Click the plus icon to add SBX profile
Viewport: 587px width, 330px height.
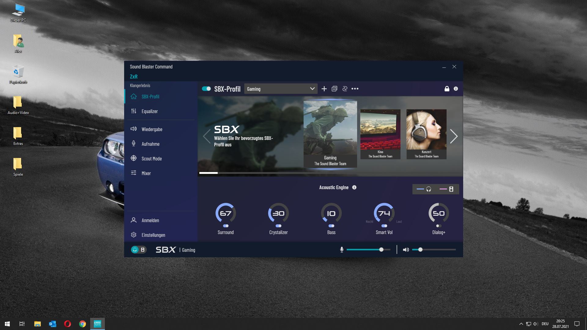click(x=324, y=89)
